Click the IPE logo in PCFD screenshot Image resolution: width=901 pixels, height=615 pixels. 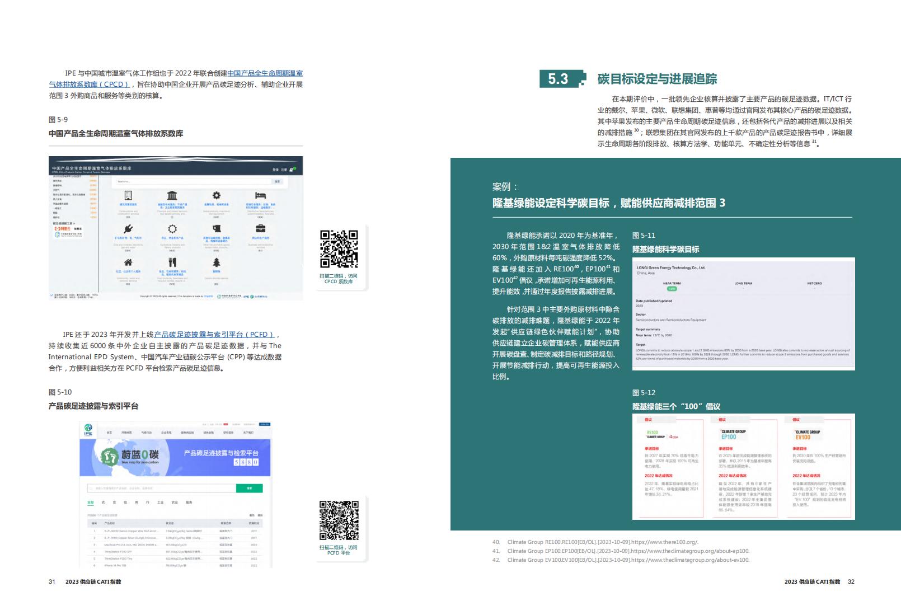[x=88, y=430]
